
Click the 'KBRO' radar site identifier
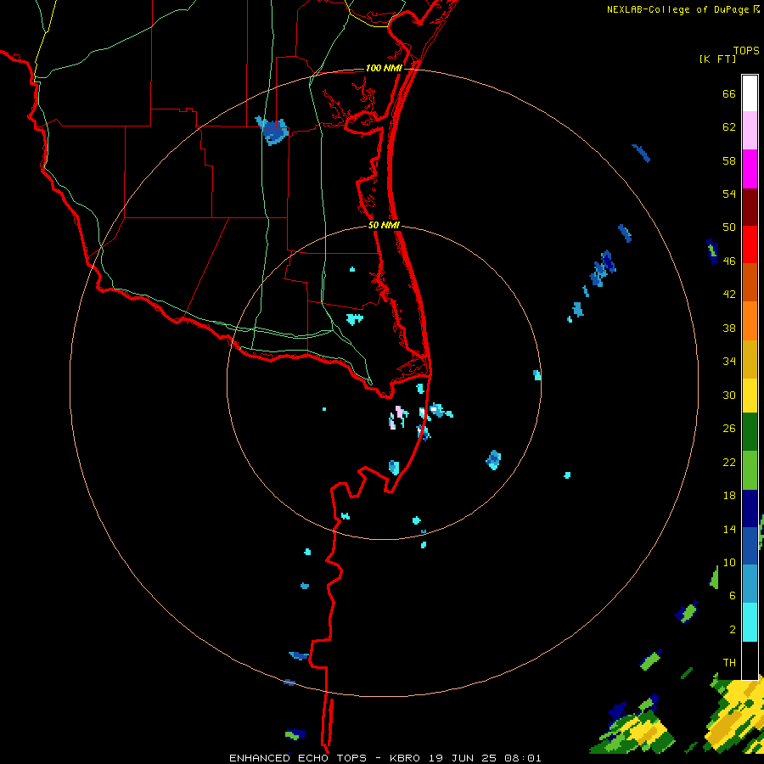405,758
